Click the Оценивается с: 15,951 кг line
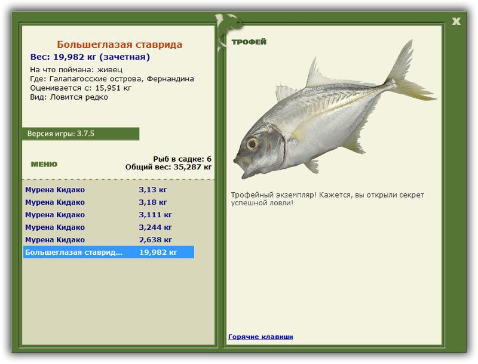 click(81, 88)
